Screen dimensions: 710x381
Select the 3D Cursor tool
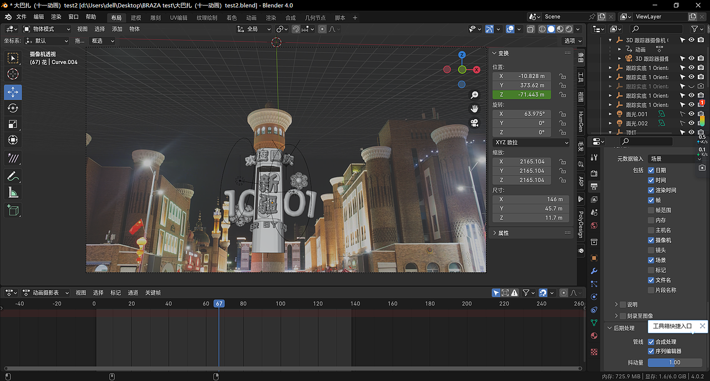coord(13,74)
